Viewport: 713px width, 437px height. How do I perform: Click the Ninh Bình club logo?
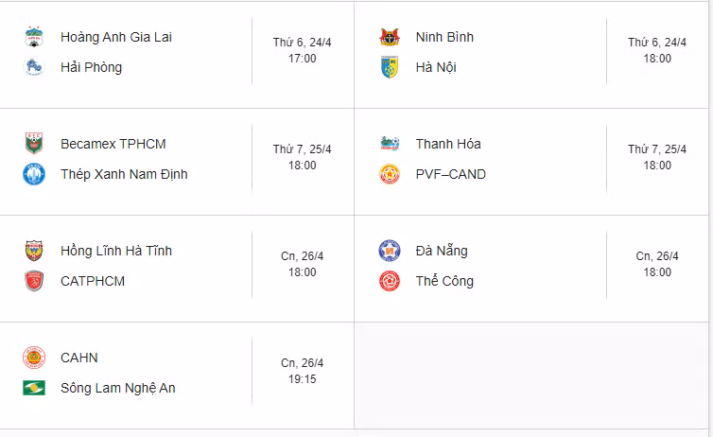click(390, 38)
